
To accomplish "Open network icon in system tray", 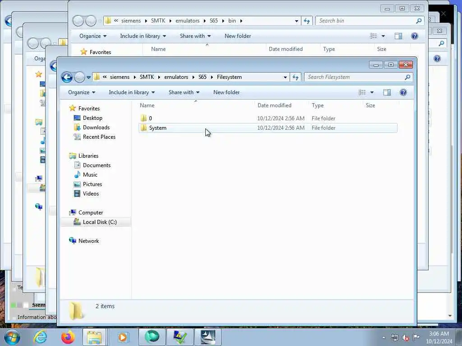I will 394,337.
